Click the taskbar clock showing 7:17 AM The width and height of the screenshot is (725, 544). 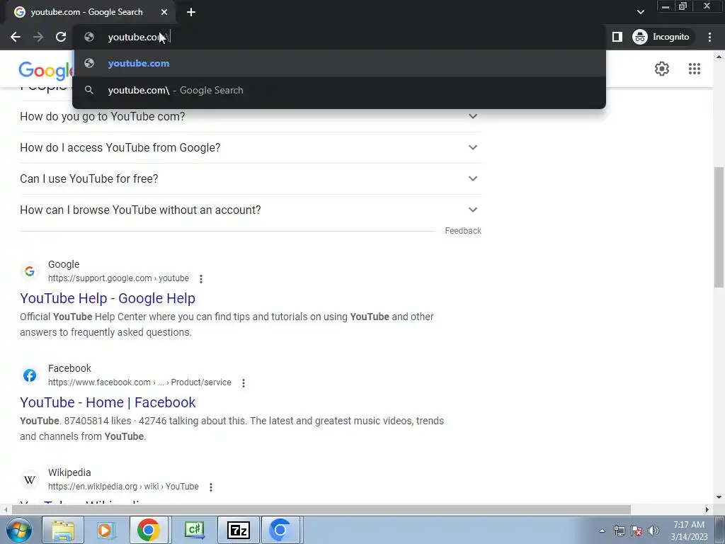point(689,531)
